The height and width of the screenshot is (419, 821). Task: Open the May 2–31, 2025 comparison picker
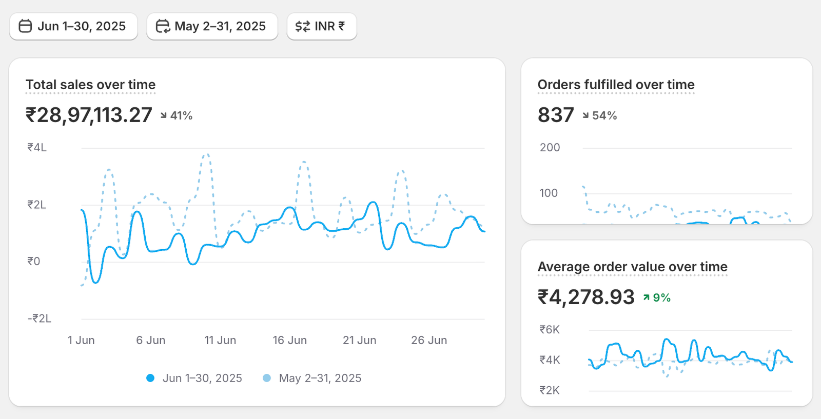tap(212, 26)
